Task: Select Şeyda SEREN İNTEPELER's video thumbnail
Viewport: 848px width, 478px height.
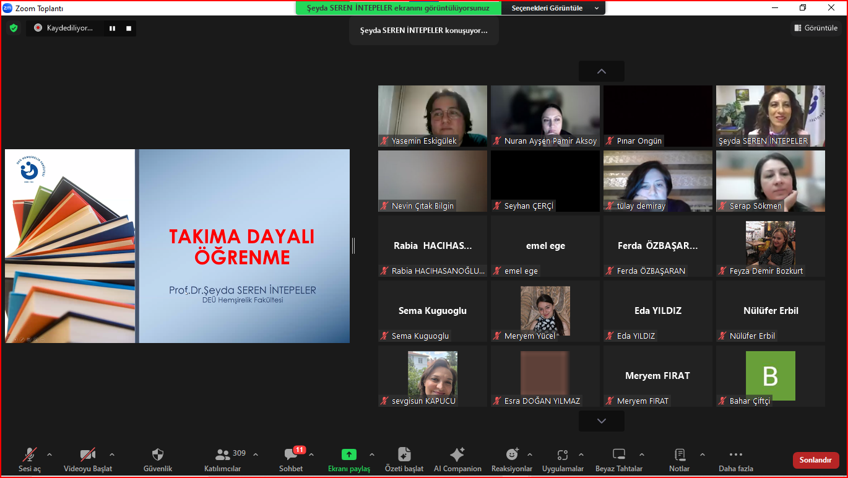Action: point(770,115)
